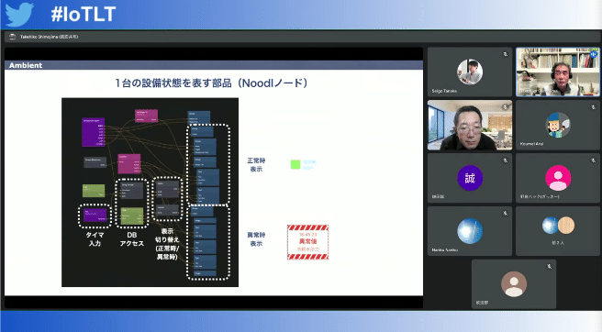602x332 pixels.
Task: Click the muted mic icon on pink avatar tile
Action: 593,160
